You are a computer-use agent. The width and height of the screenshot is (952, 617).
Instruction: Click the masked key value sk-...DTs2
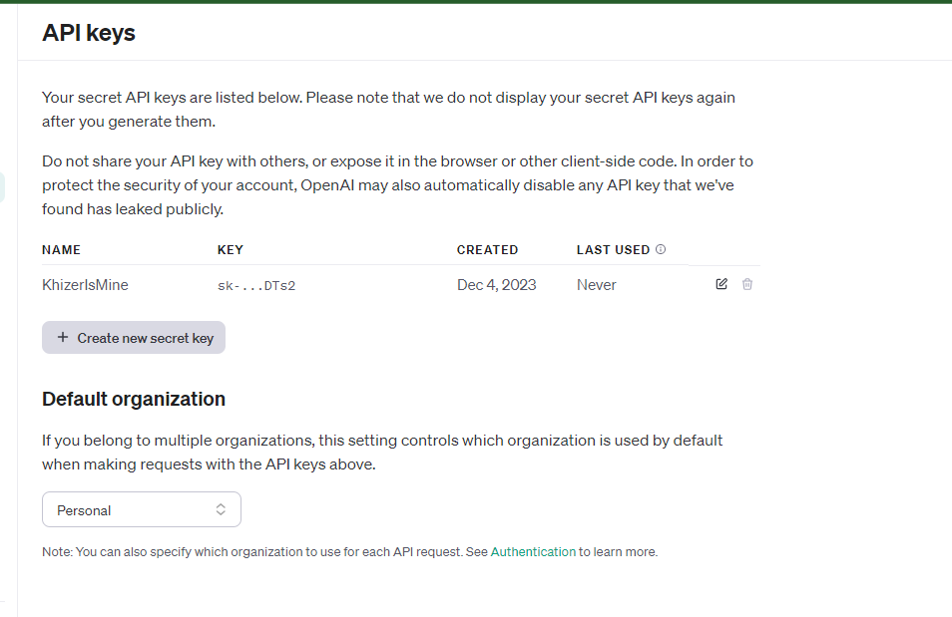pyautogui.click(x=256, y=286)
